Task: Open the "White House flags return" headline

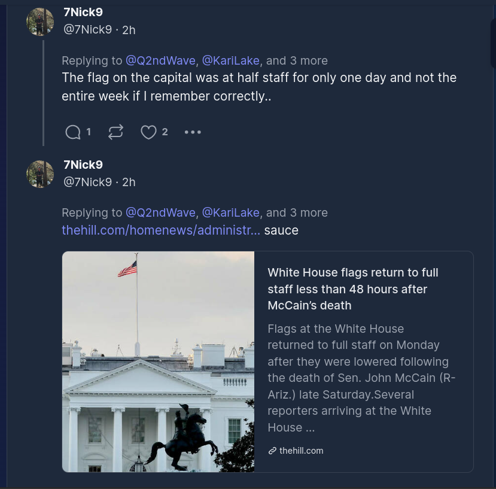Action: [353, 289]
